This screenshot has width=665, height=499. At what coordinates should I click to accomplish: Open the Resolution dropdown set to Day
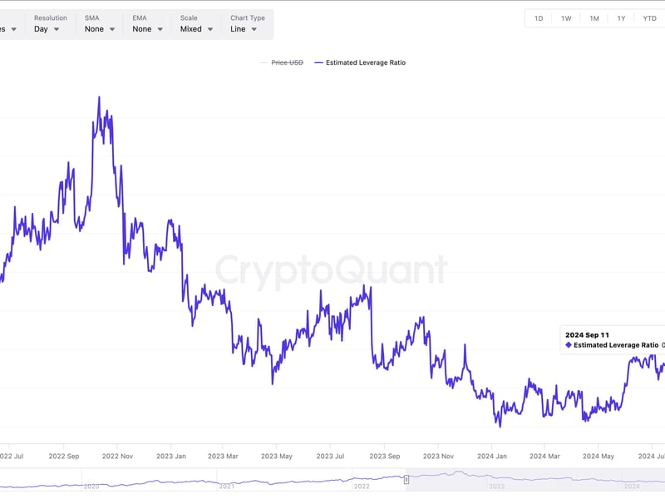coord(47,28)
